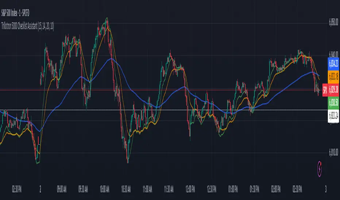Click the orange 6,833.18 price label
The width and height of the screenshot is (340, 200).
333,77
